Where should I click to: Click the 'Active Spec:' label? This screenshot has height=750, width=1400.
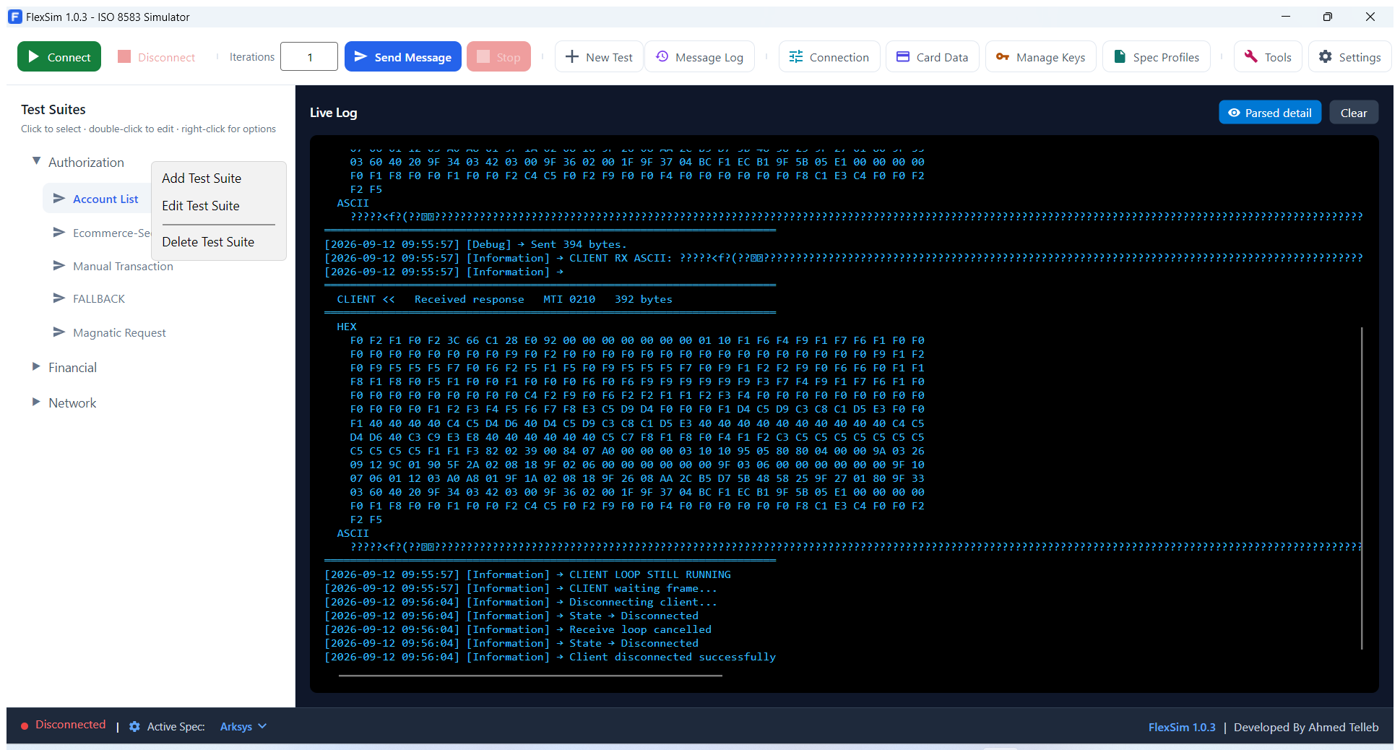click(176, 726)
